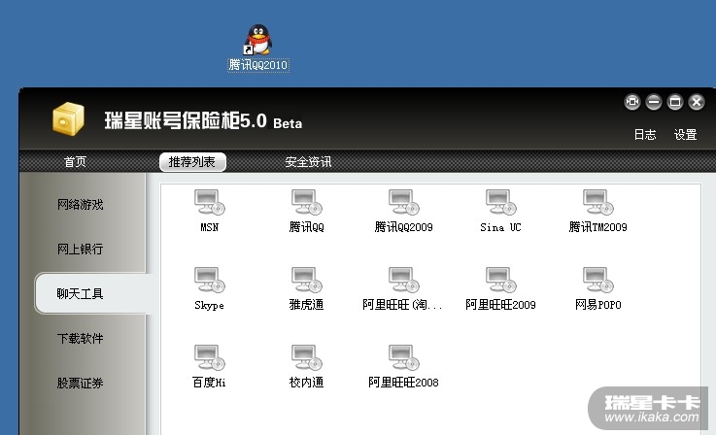Open the 网上银行 category
The image size is (716, 435).
pyautogui.click(x=81, y=250)
